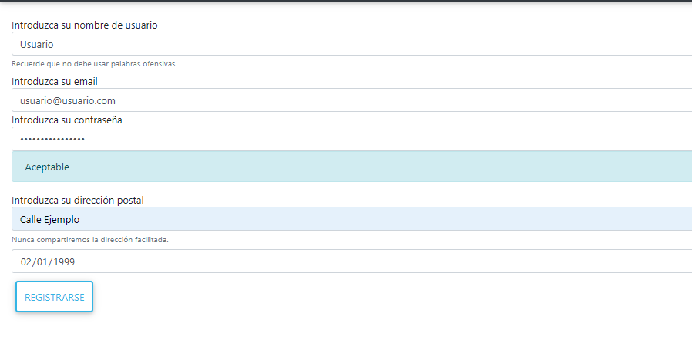Select the masked password input field

pos(347,139)
